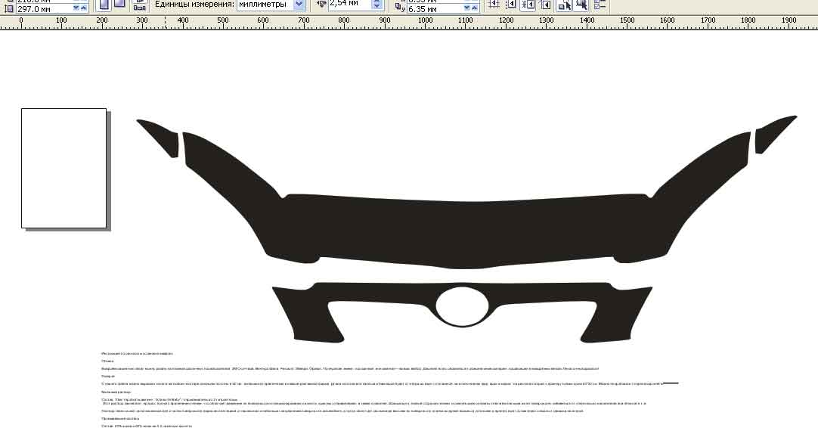Enable Dynamic Guides icon
The width and height of the screenshot is (818, 428).
click(545, 5)
